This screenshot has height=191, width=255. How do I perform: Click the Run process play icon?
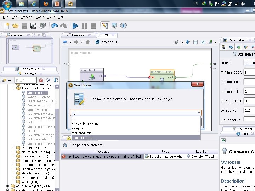(75, 26)
